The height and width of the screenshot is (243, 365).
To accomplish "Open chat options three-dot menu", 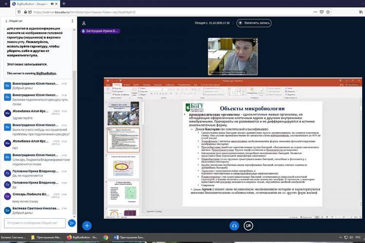I will point(72,21).
